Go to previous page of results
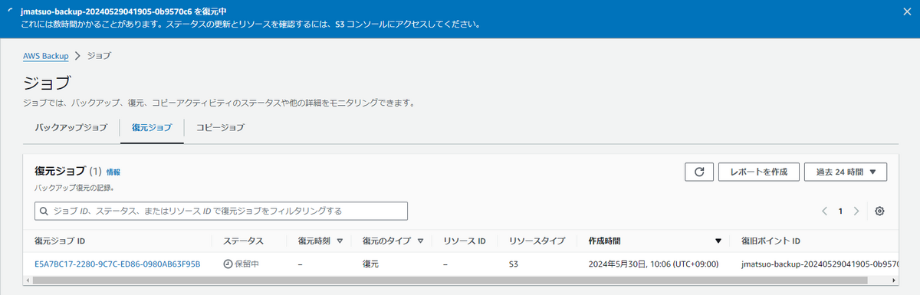The height and width of the screenshot is (295, 920). pyautogui.click(x=824, y=211)
